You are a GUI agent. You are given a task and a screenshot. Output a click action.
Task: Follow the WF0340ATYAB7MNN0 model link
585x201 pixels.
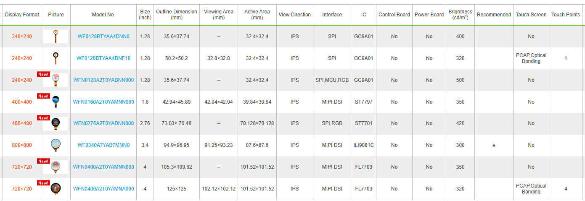(103, 145)
